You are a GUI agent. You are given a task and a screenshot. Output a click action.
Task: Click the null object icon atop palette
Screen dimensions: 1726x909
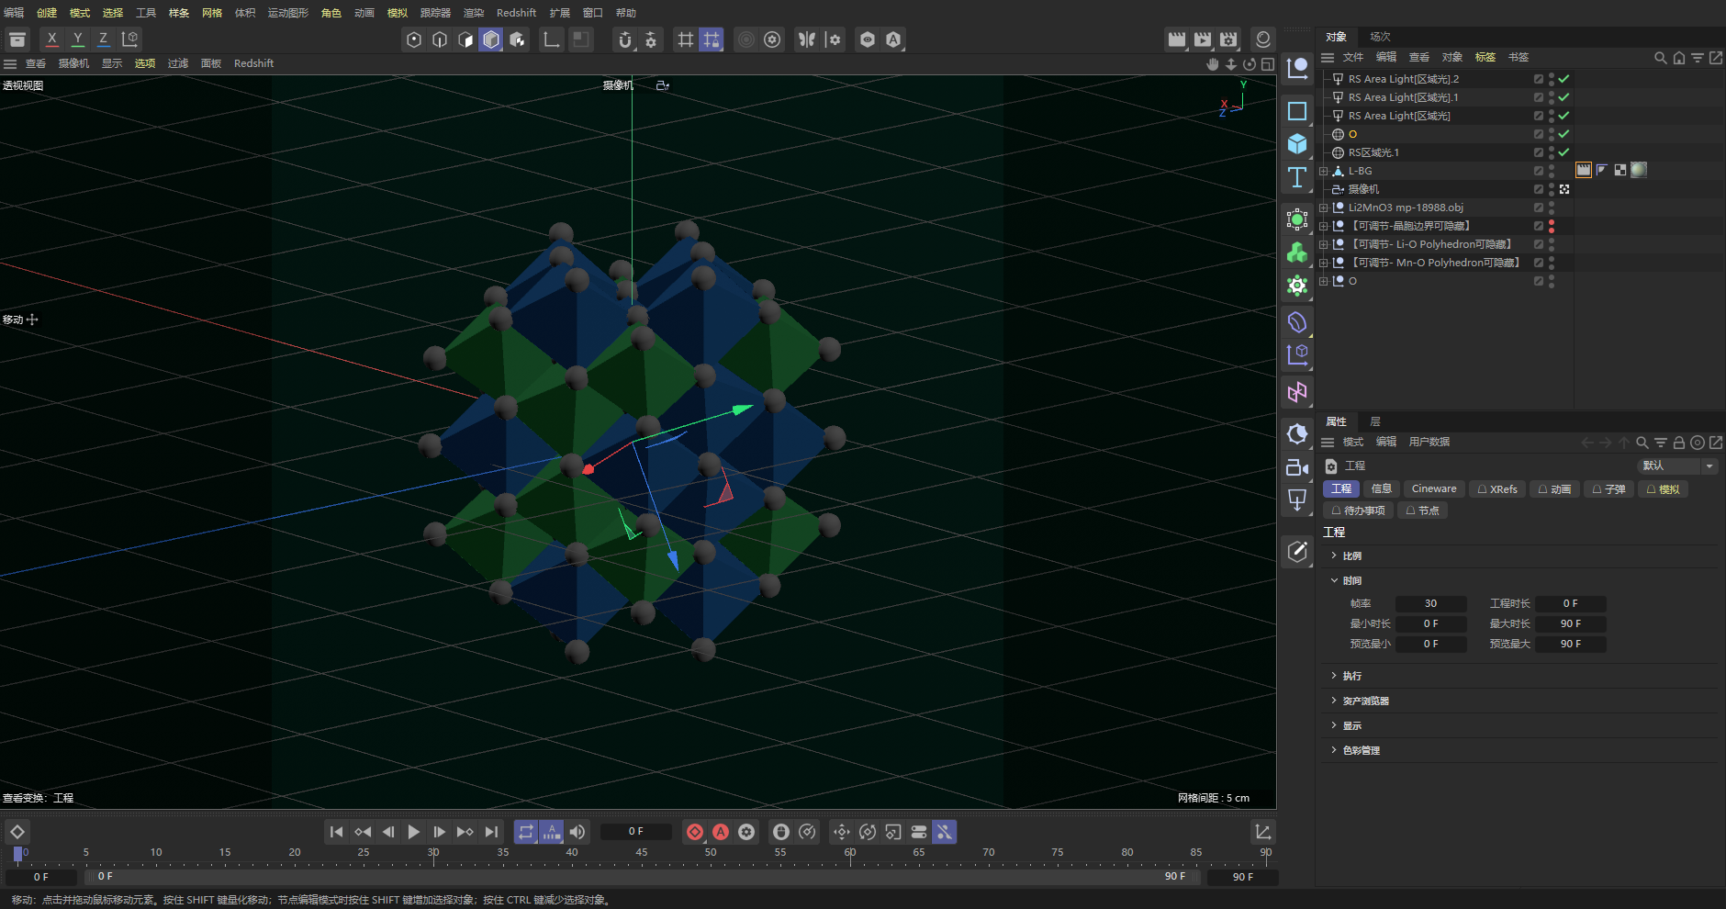(1297, 67)
